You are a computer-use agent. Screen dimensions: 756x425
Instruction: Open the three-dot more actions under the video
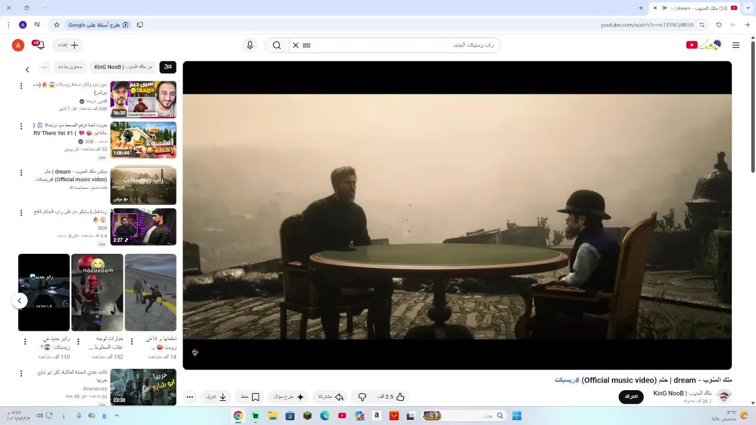[190, 397]
